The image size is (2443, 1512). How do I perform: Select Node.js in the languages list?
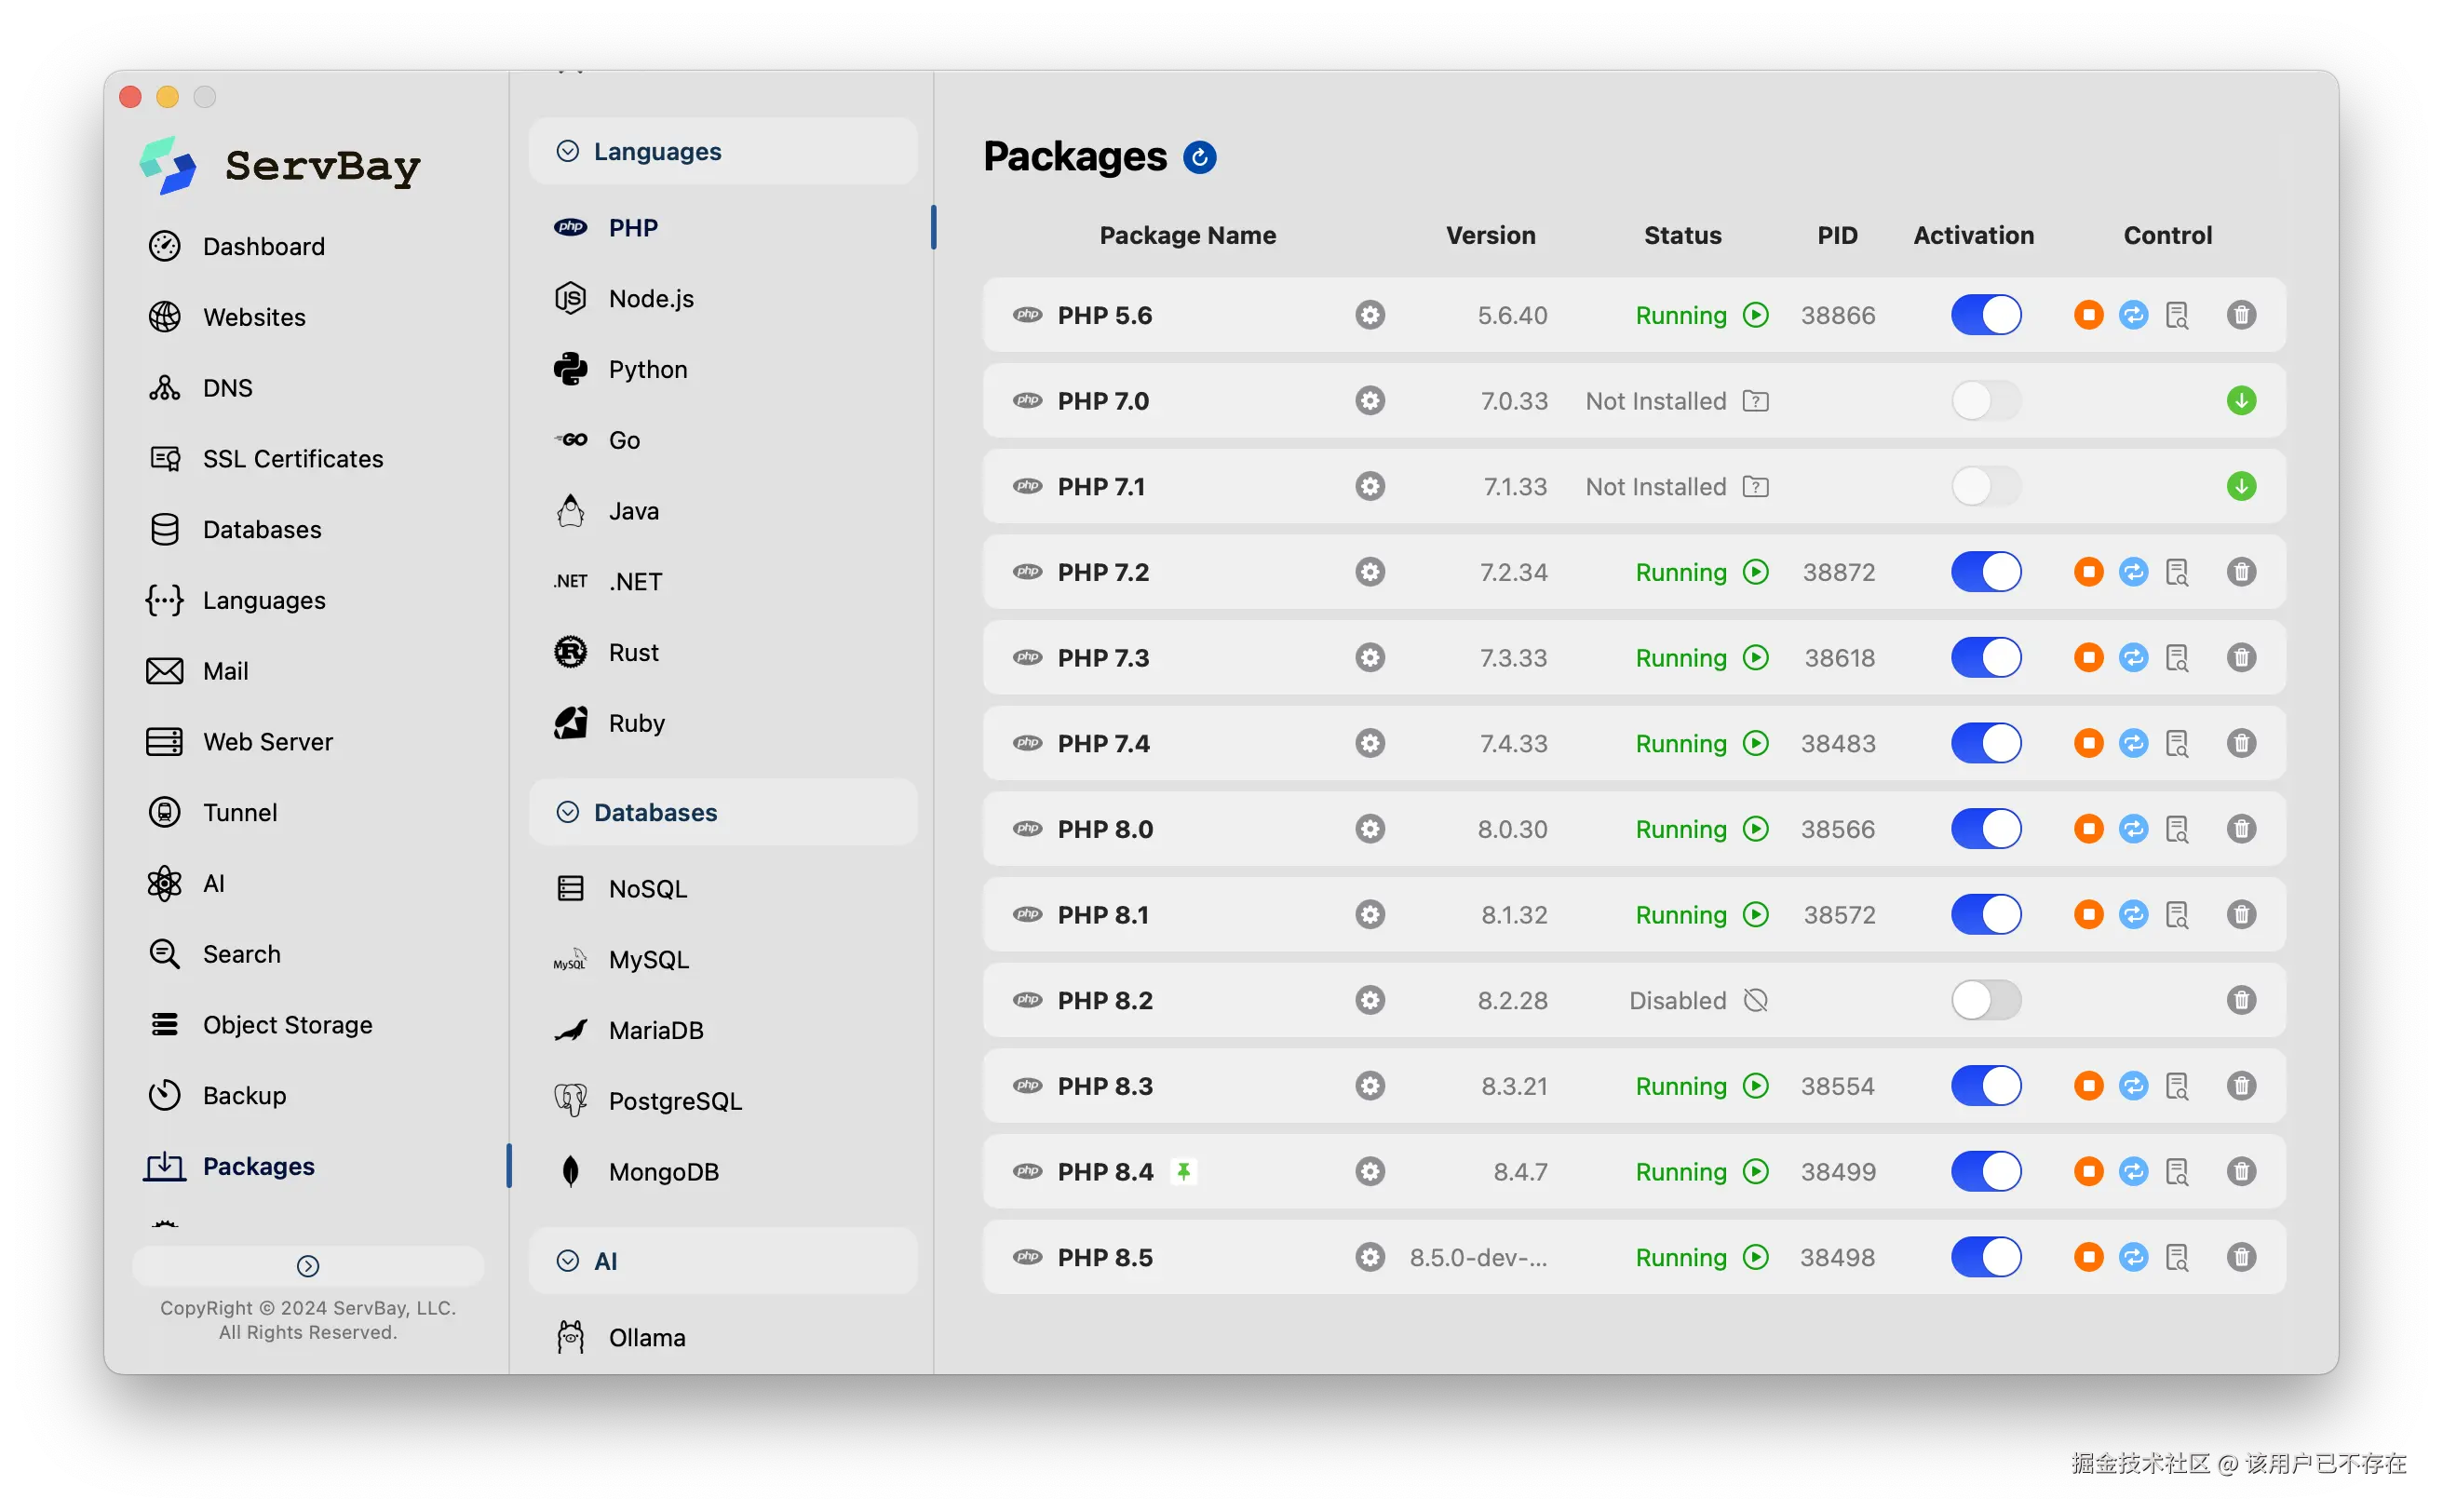[651, 298]
